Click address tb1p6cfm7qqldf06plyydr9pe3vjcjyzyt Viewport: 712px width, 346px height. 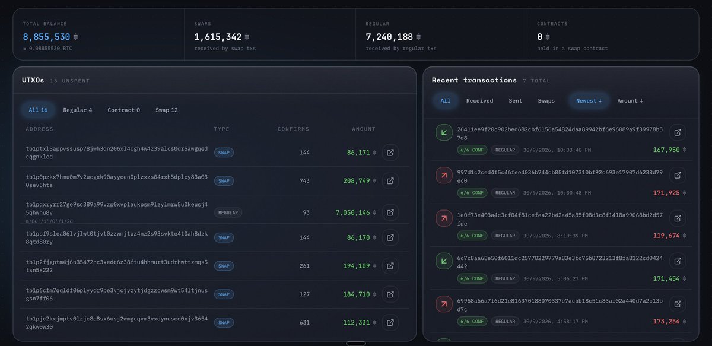point(117,294)
